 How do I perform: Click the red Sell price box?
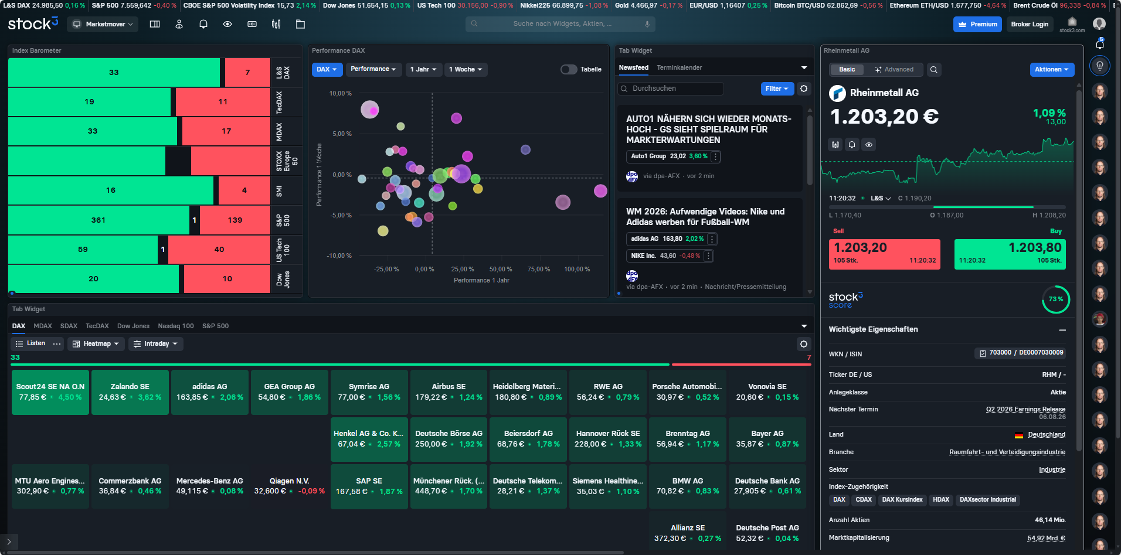click(885, 254)
